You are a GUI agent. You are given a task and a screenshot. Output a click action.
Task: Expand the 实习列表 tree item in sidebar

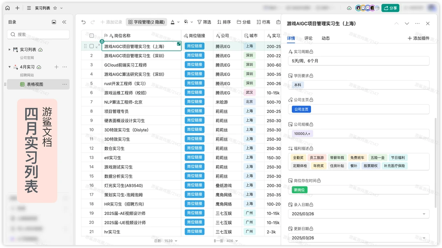[10, 50]
